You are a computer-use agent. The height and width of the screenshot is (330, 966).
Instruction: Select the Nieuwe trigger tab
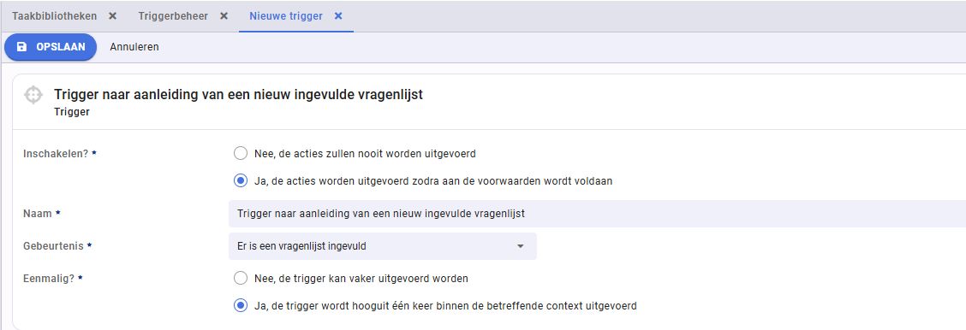[x=286, y=16]
